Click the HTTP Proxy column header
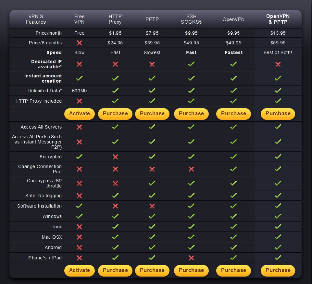The width and height of the screenshot is (312, 284). (115, 19)
